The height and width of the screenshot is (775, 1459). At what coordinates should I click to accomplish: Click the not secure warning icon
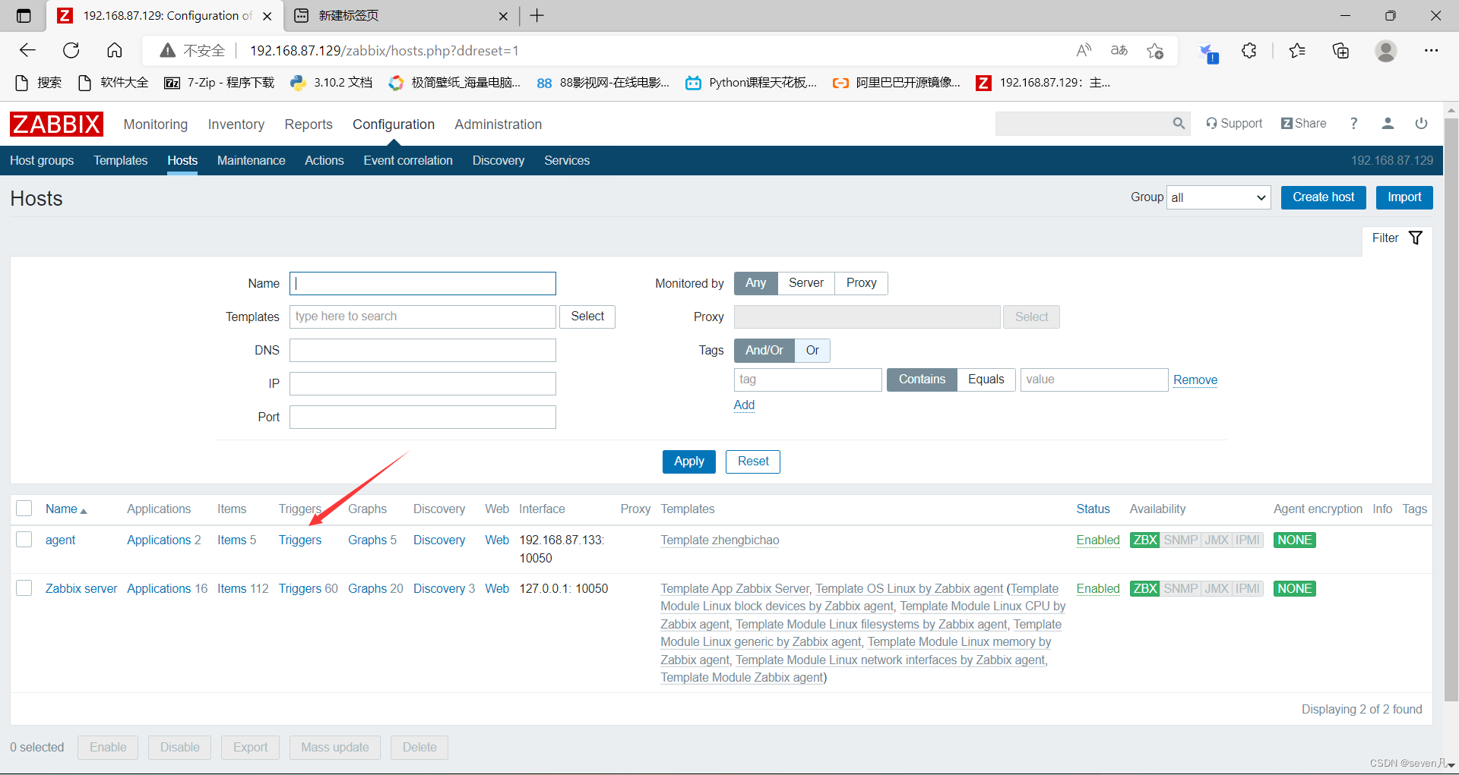(168, 51)
